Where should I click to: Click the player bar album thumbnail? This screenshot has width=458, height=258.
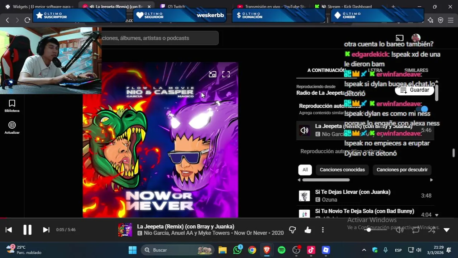125,230
